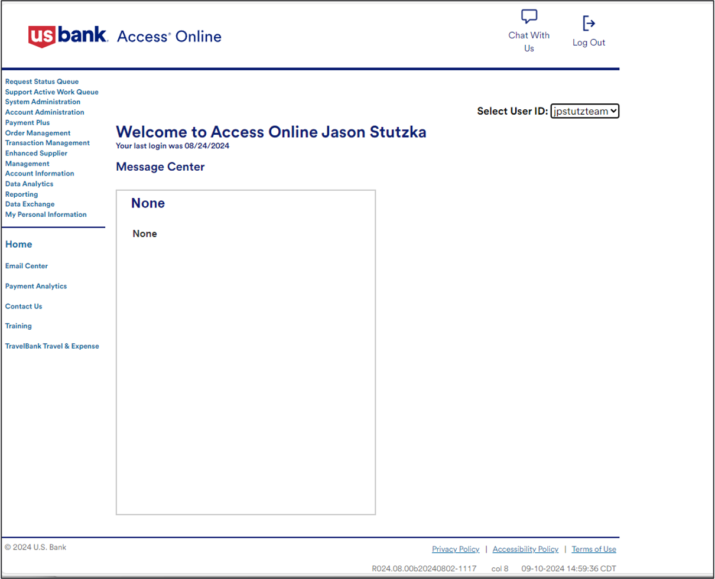Open the Privacy Policy link
This screenshot has height=579, width=715.
[456, 549]
